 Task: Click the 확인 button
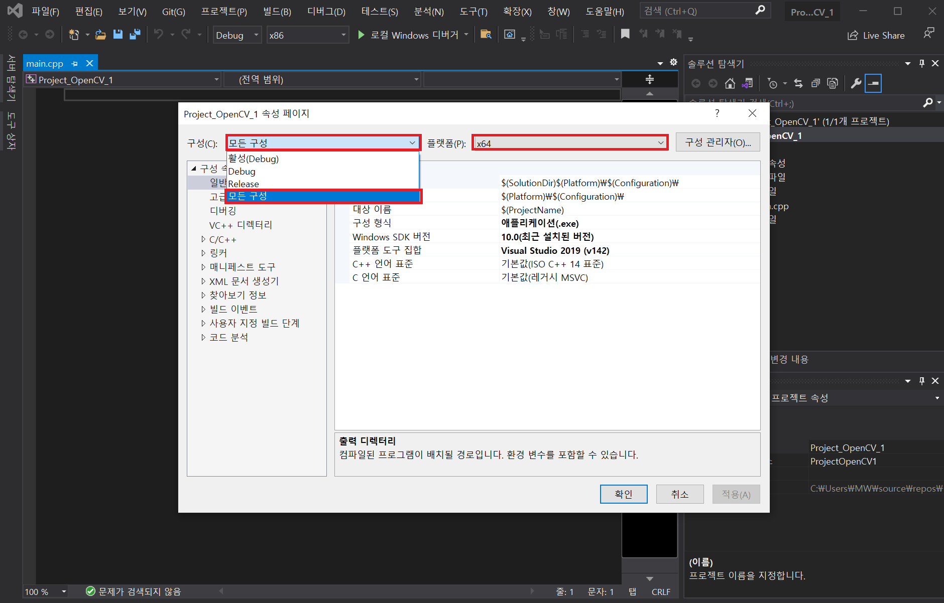(x=624, y=494)
